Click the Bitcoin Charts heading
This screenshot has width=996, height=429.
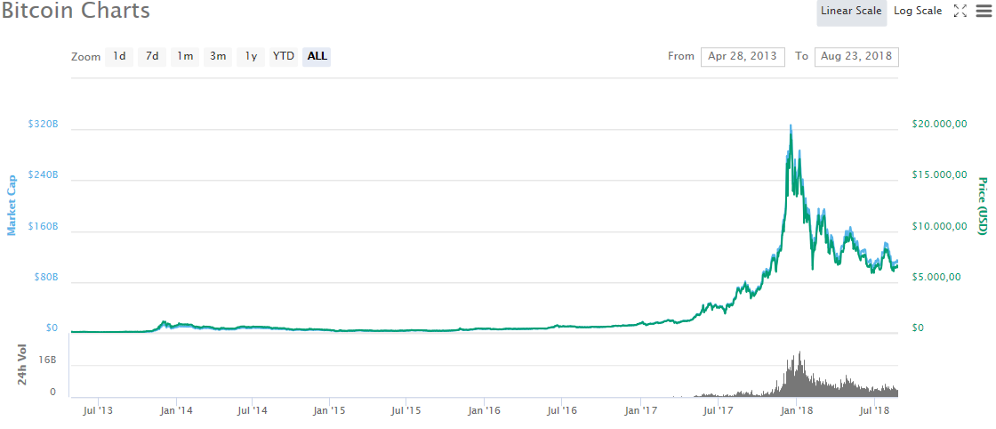point(76,12)
